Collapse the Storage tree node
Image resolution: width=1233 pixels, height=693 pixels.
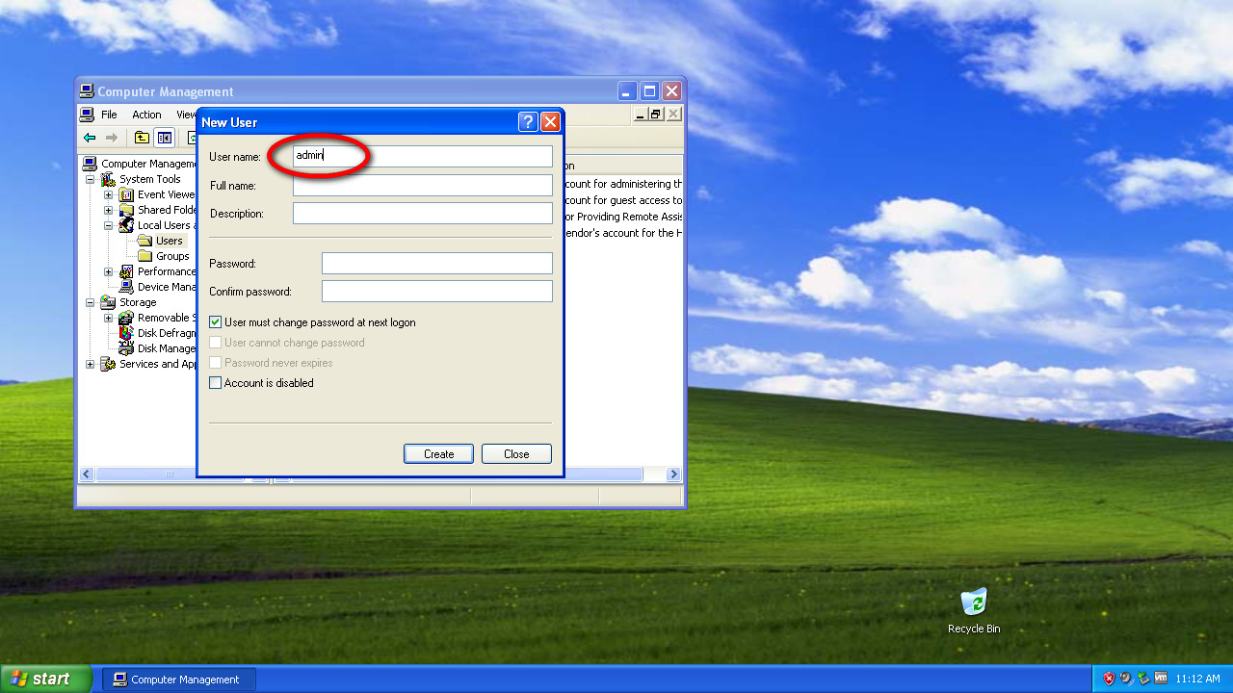pyautogui.click(x=91, y=302)
